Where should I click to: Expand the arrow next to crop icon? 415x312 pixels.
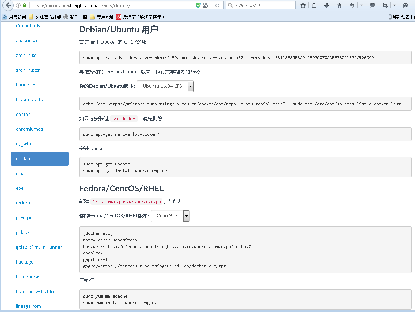click(394, 5)
